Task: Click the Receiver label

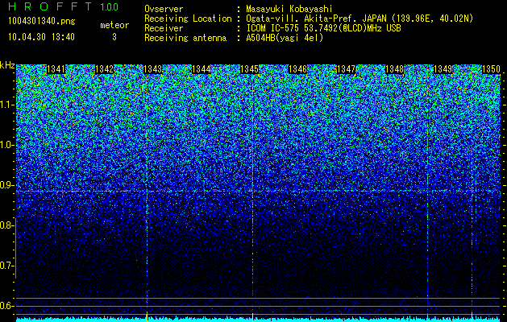Action: coord(164,28)
